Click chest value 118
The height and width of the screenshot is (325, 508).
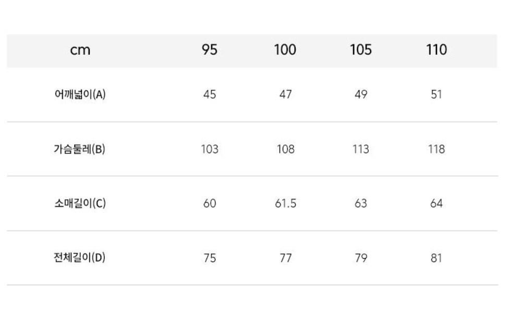[x=437, y=149]
